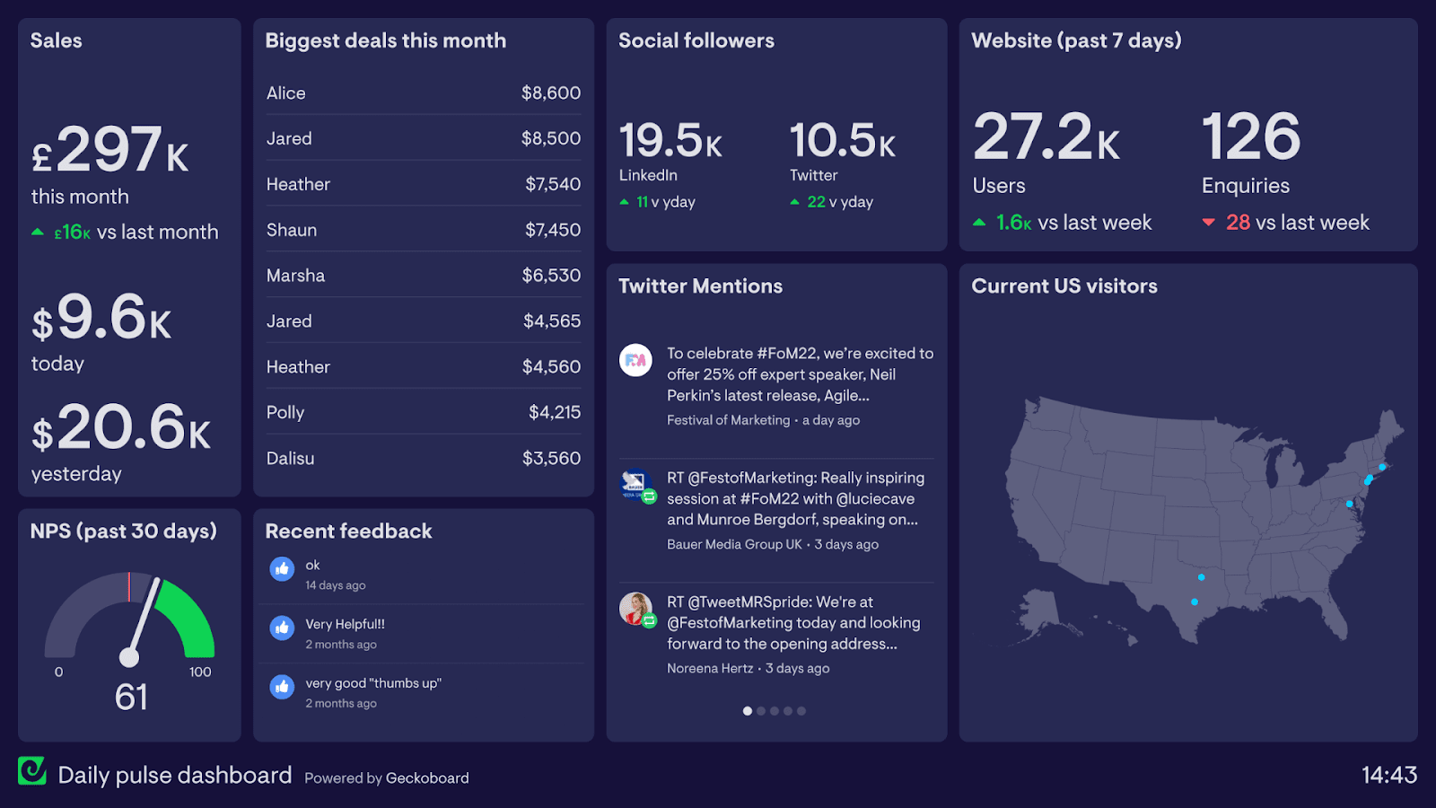
Task: Select Dalisu's $3,560 deal row
Action: click(423, 458)
